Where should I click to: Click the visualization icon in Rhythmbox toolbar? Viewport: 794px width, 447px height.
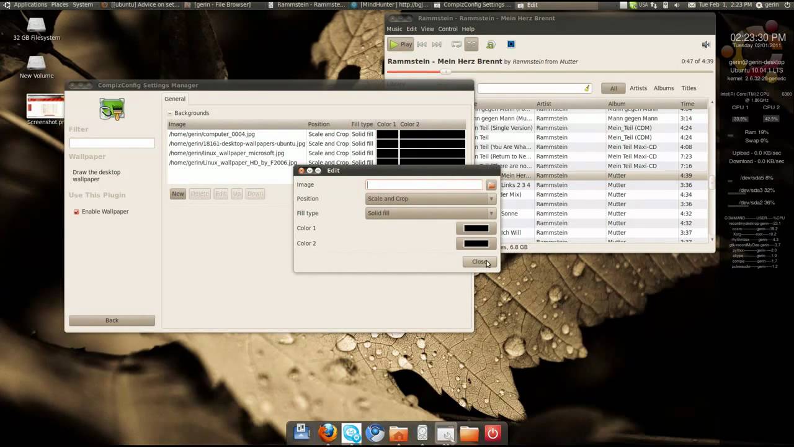coord(511,45)
